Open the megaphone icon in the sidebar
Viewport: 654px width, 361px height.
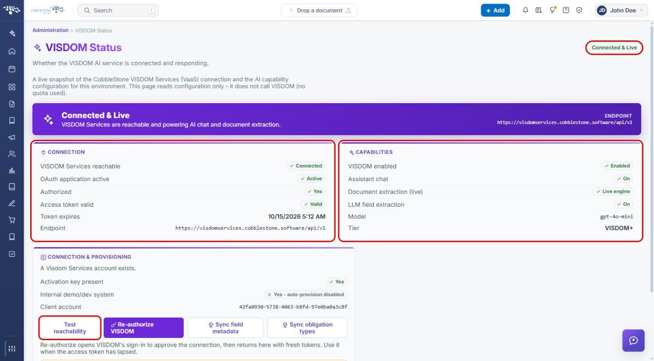click(12, 137)
